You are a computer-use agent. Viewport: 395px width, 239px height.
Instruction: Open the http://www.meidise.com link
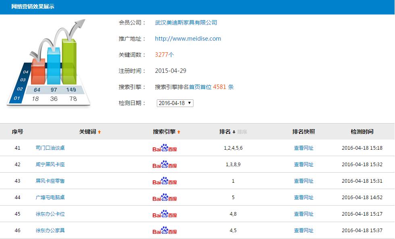[x=188, y=39]
